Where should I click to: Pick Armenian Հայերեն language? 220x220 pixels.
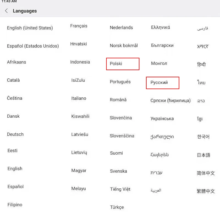click(159, 155)
